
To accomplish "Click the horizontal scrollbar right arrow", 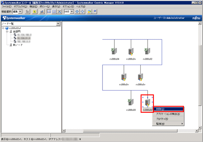I will tap(197, 130).
